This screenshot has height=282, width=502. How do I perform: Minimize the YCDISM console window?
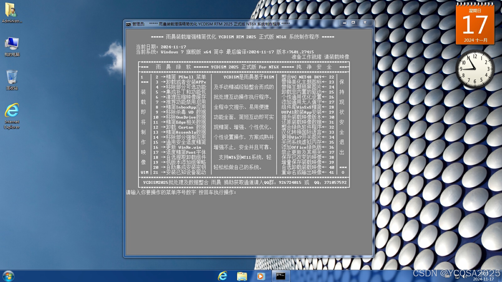[345, 23]
